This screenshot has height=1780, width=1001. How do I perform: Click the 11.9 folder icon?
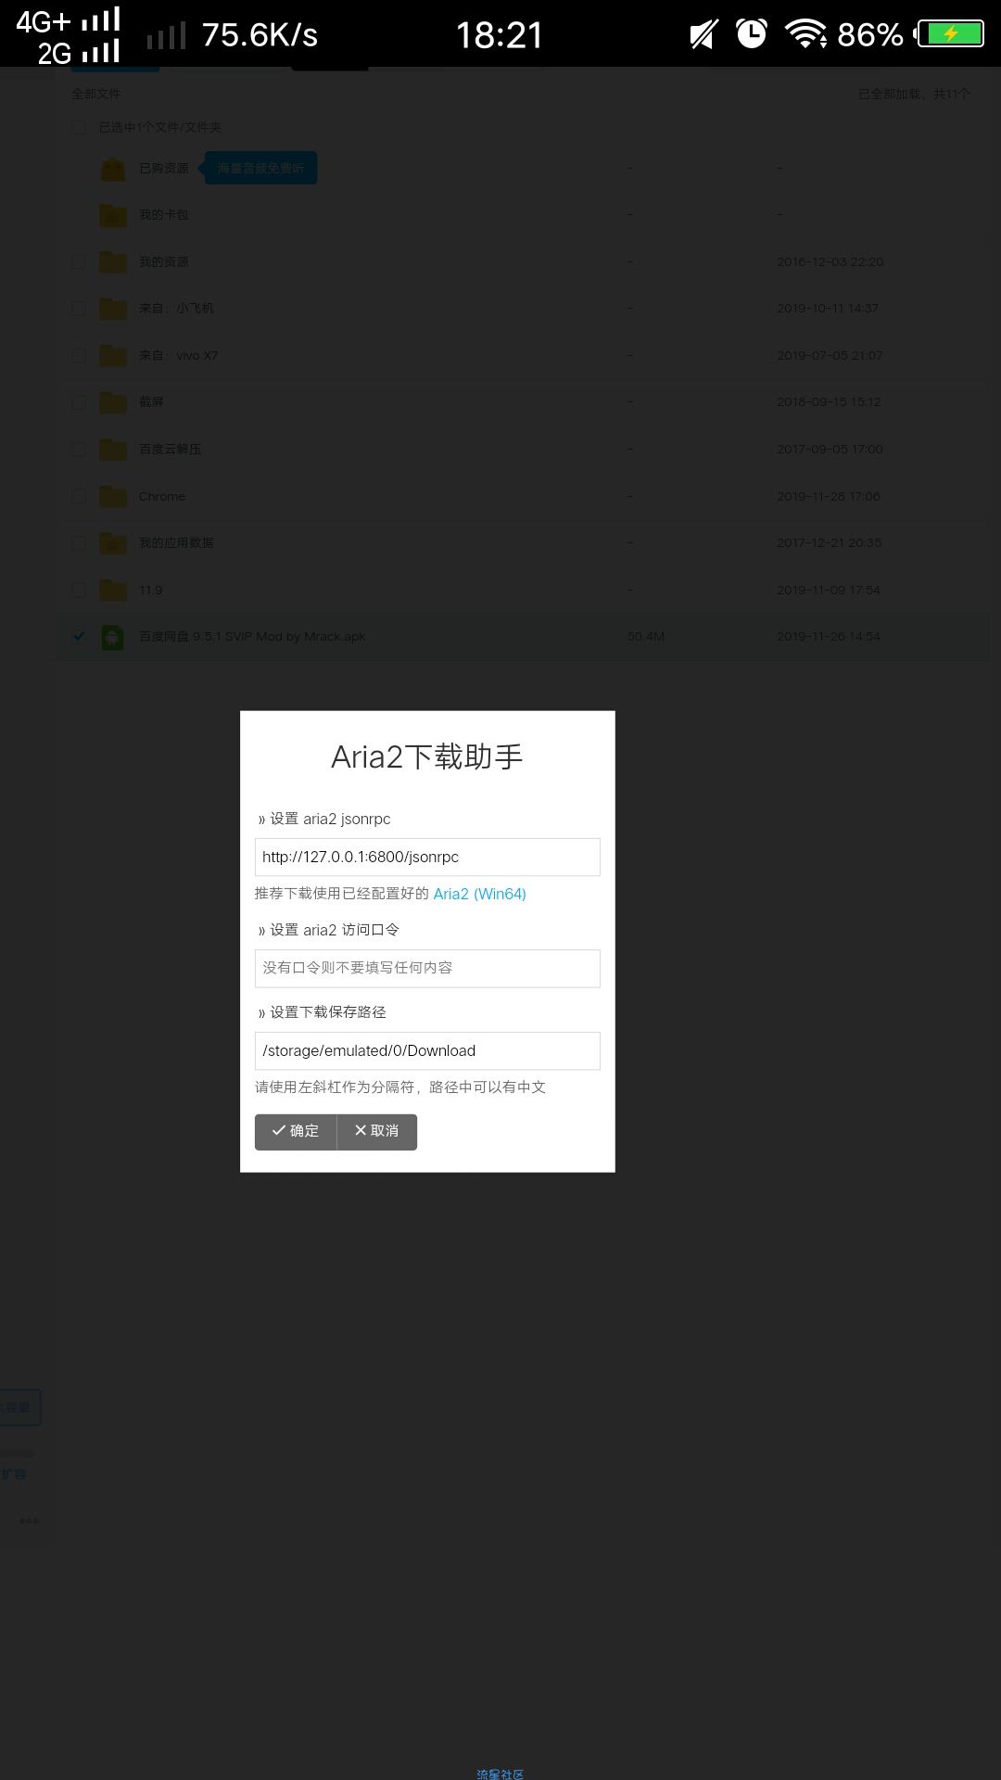(x=113, y=590)
